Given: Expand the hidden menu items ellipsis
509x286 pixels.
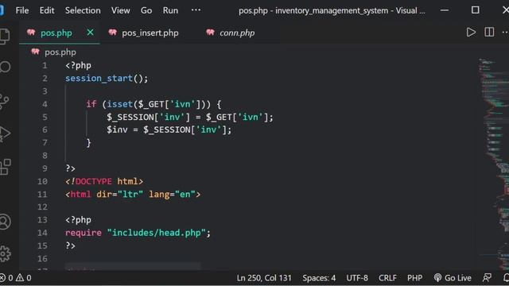Looking at the screenshot, I should (x=196, y=10).
